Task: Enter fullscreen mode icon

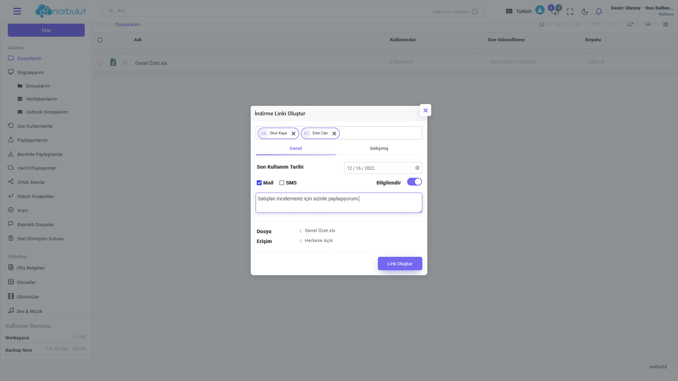Action: point(570,12)
